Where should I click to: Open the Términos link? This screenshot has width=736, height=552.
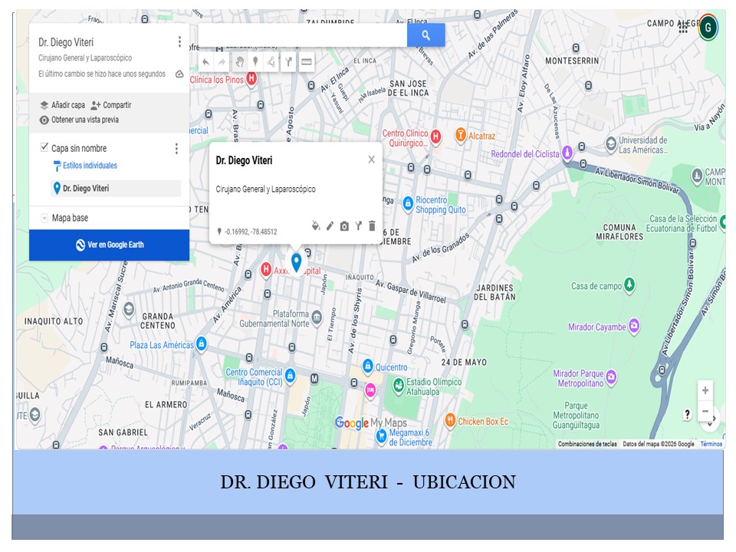[x=711, y=444]
